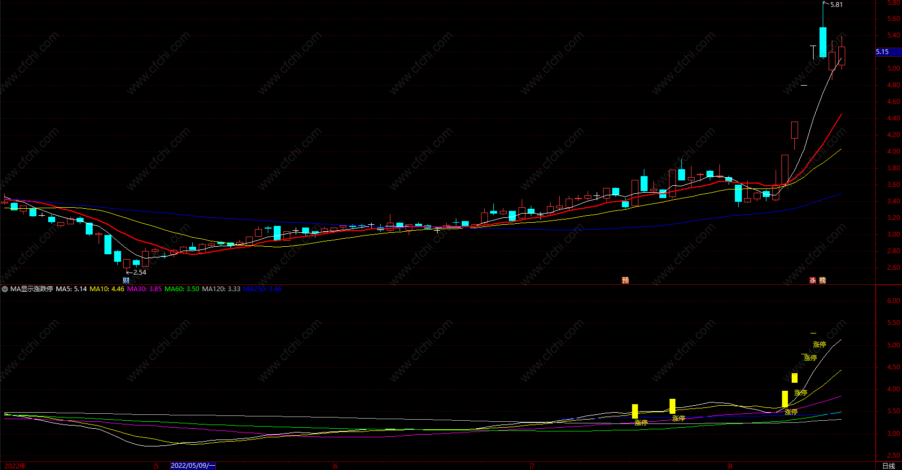Screen dimensions: 902x470
Task: Select the MA120: 3.33 legend value
Action: (x=221, y=289)
